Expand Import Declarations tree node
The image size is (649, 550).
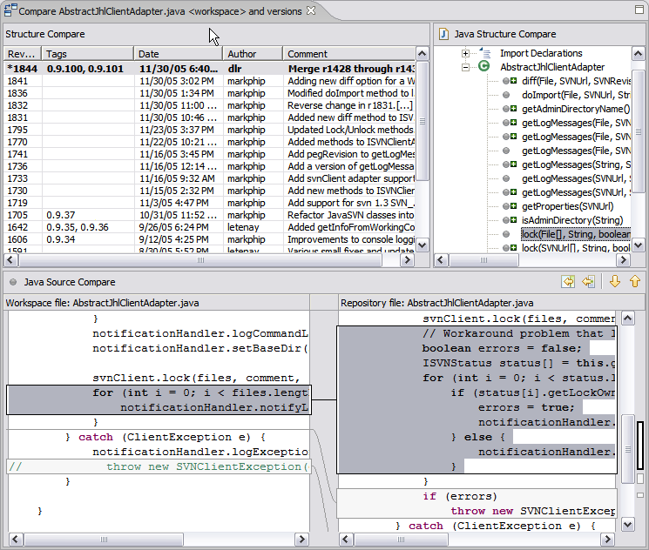466,53
